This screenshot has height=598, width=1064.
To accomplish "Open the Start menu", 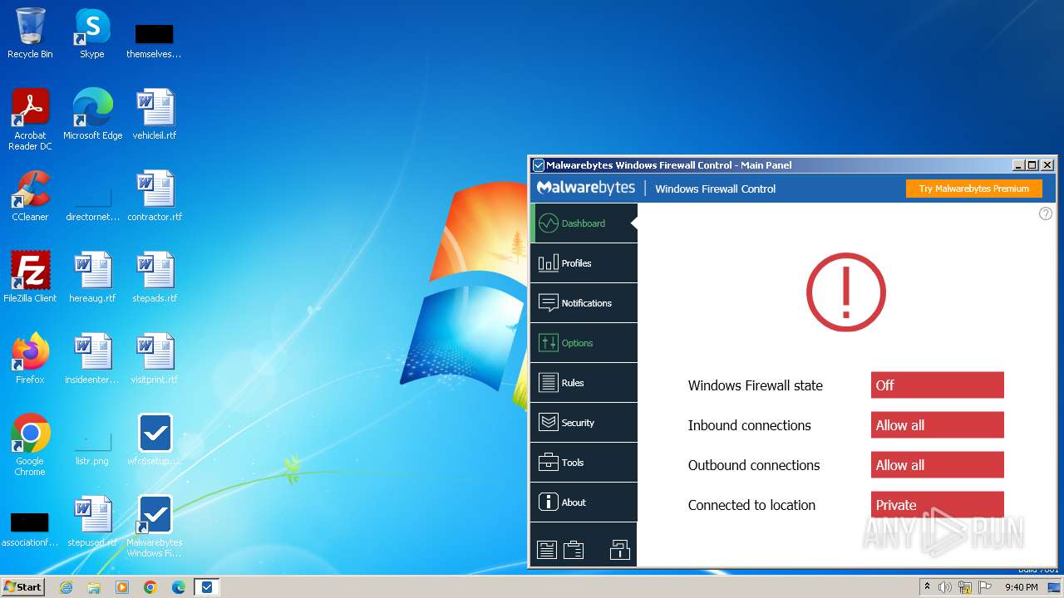I will point(23,587).
